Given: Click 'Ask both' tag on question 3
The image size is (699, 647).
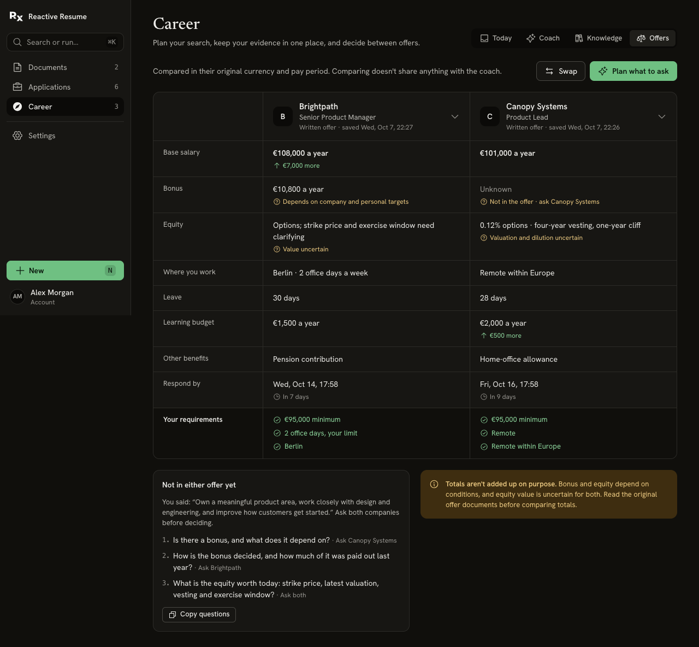Looking at the screenshot, I should (x=293, y=595).
